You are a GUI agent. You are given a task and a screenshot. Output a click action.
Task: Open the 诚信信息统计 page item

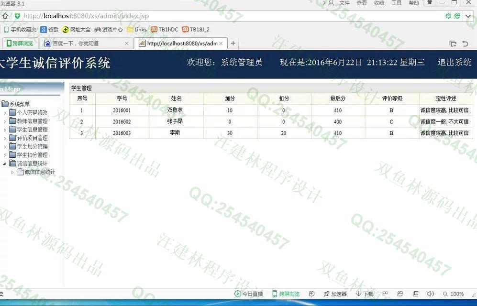pos(36,172)
